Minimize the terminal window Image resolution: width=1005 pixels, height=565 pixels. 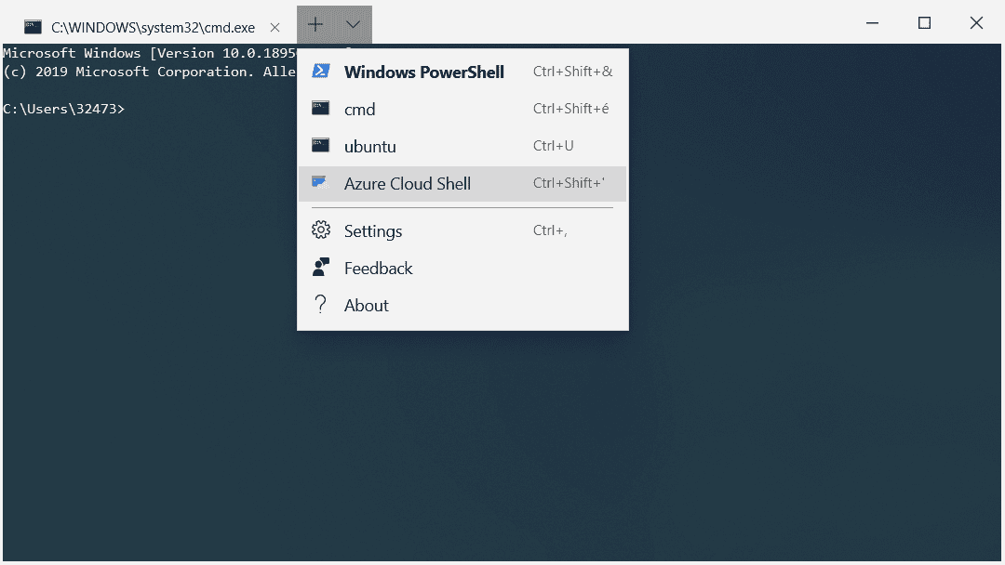coord(872,23)
